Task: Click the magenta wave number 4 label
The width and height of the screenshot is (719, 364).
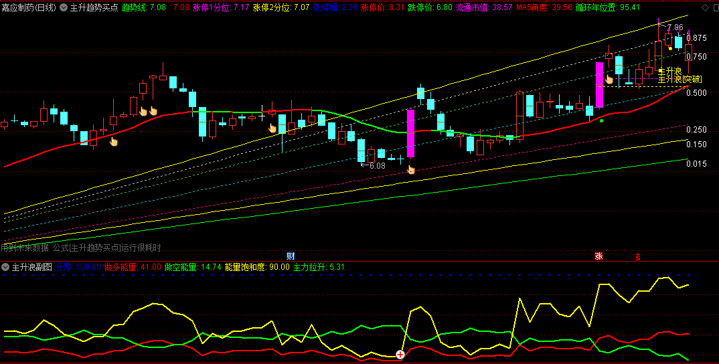Action: (688, 32)
